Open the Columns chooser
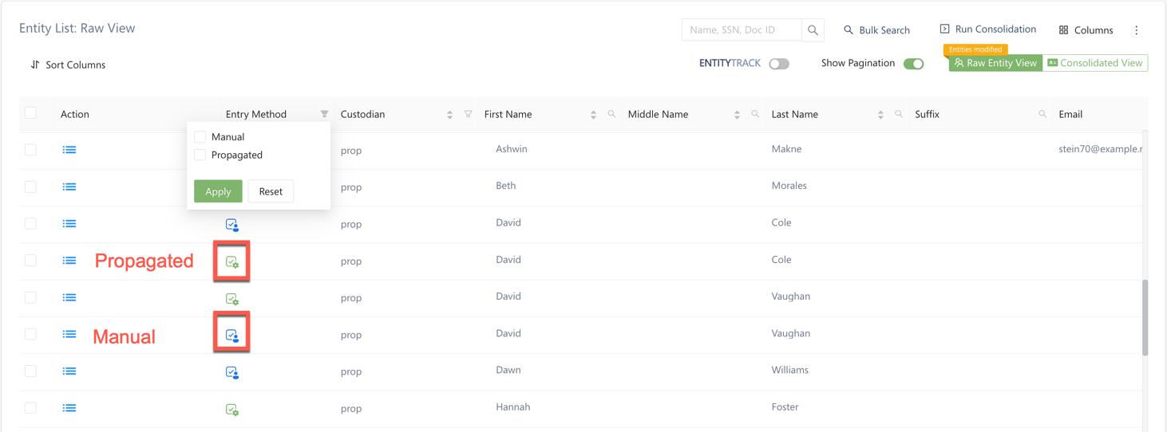 pos(1086,30)
